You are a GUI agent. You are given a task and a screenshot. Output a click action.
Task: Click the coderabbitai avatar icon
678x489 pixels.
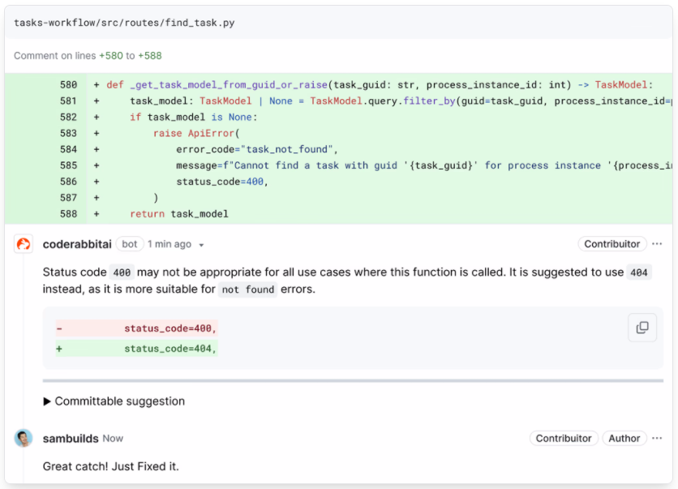(x=24, y=244)
